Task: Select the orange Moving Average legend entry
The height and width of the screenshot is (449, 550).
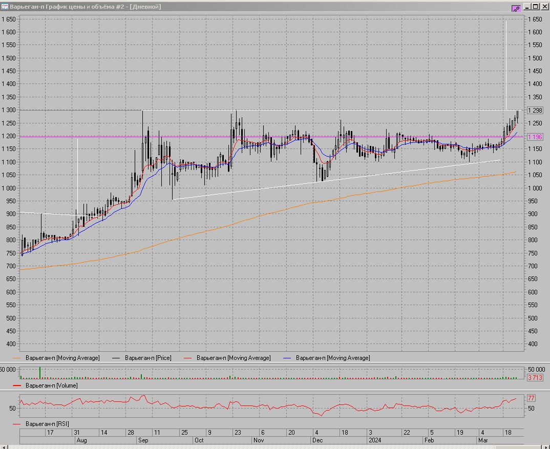Action: (x=56, y=358)
